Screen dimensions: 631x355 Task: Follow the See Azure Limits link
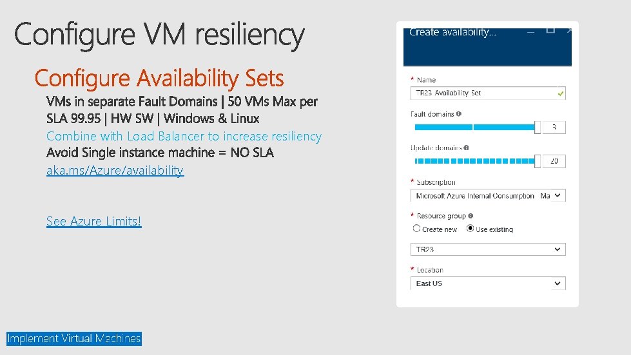[93, 222]
